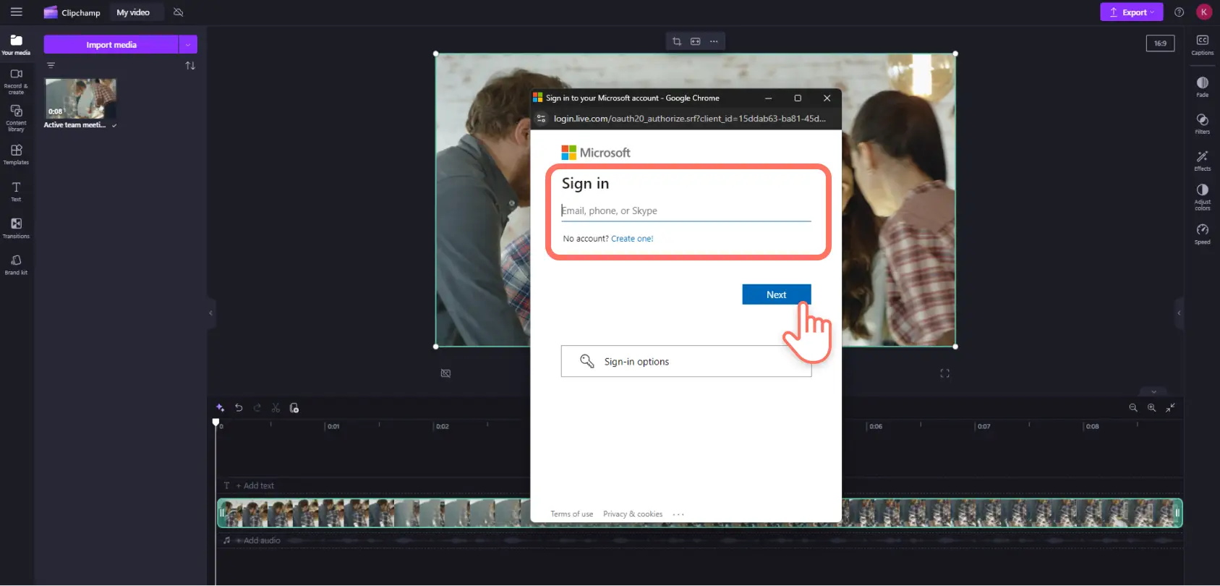
Task: Open the Brand kit panel
Action: (x=16, y=265)
